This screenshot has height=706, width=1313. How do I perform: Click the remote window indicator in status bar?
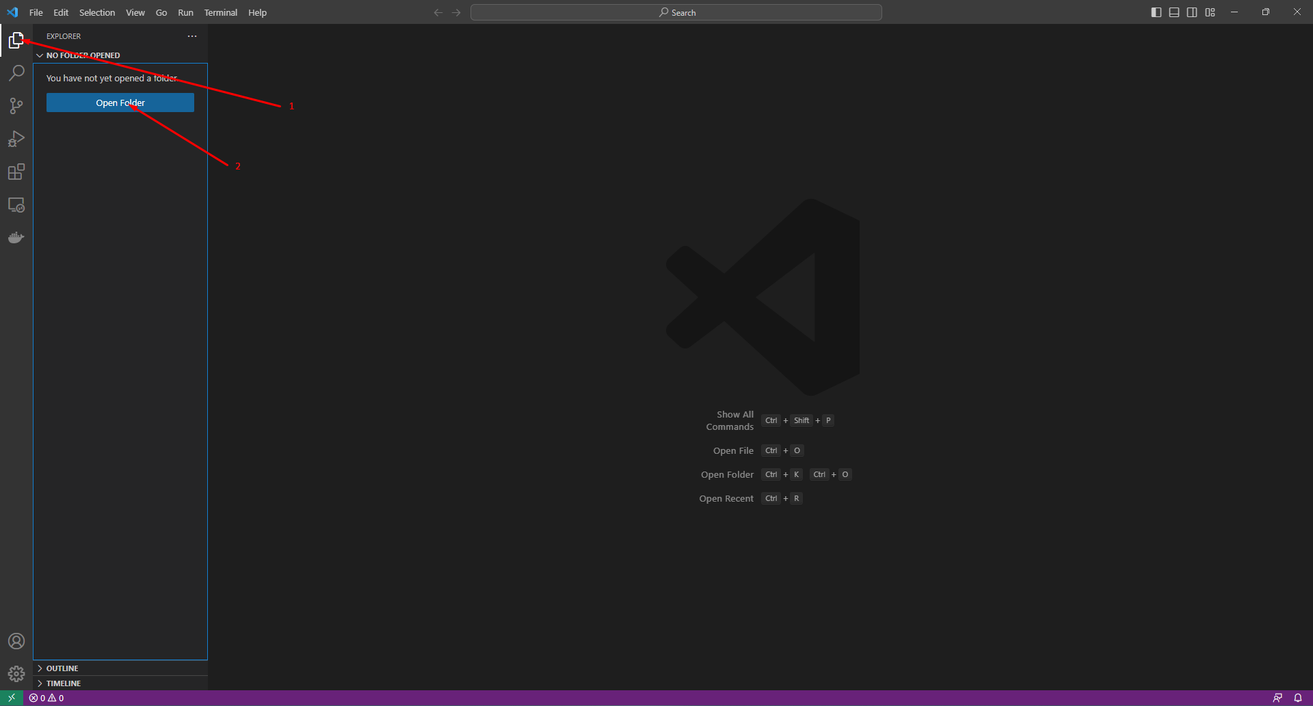12,698
